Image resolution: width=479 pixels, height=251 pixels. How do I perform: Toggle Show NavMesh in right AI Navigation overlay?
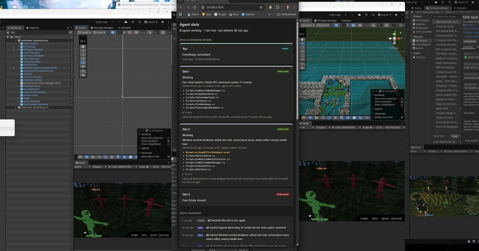402,102
